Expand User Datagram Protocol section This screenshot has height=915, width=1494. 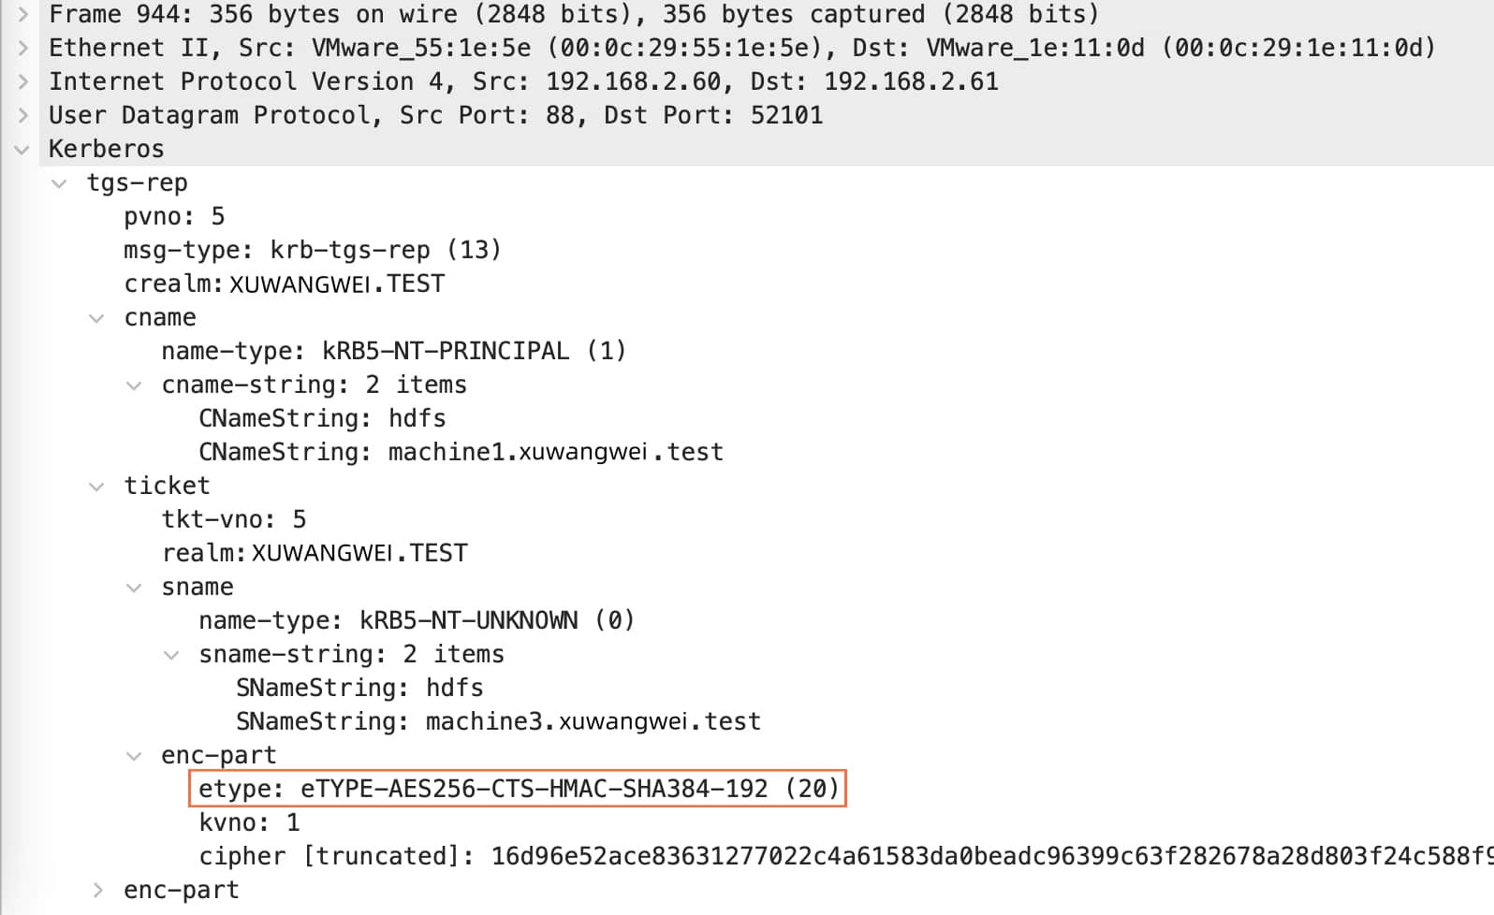point(23,115)
